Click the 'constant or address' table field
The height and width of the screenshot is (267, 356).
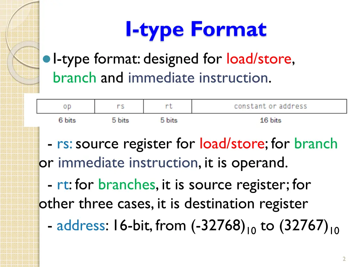pyautogui.click(x=269, y=106)
